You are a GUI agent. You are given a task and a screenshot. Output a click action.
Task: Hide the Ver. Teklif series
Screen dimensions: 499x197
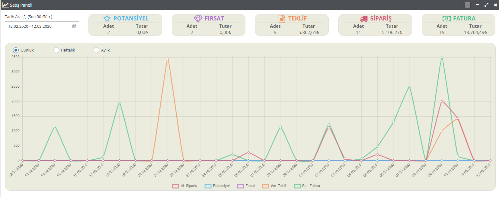click(274, 186)
